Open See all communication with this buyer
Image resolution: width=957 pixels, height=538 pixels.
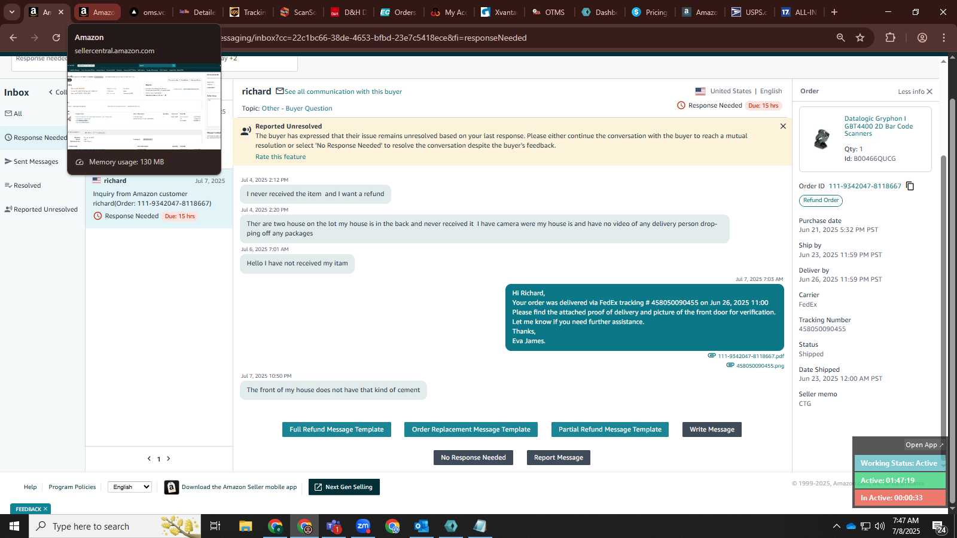point(343,91)
